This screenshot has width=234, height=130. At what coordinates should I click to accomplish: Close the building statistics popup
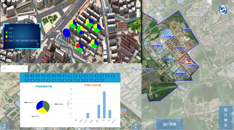click(x=118, y=75)
